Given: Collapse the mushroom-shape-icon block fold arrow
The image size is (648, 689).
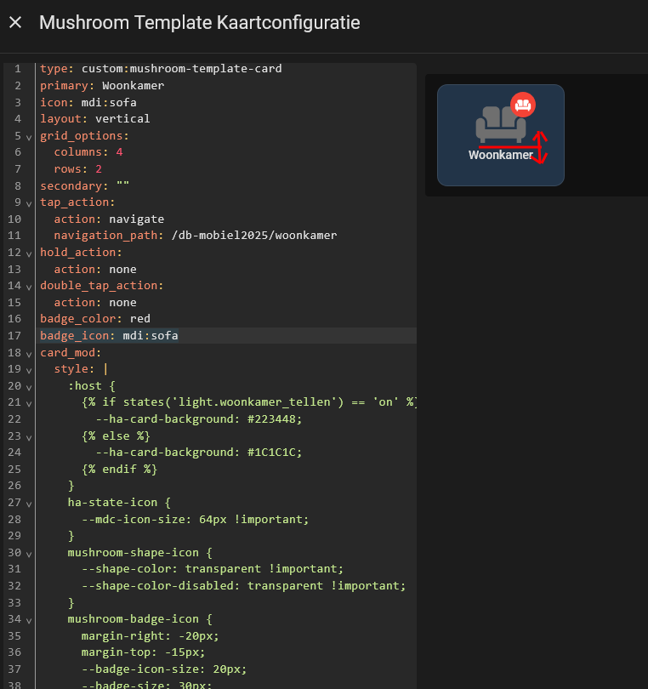Looking at the screenshot, I should [x=29, y=554].
